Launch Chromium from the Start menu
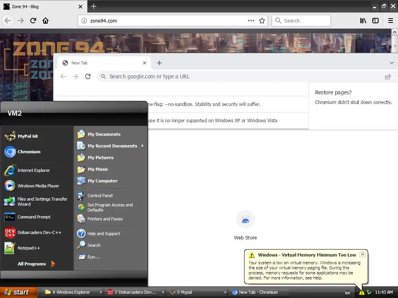The height and width of the screenshot is (298, 398). 23,152
